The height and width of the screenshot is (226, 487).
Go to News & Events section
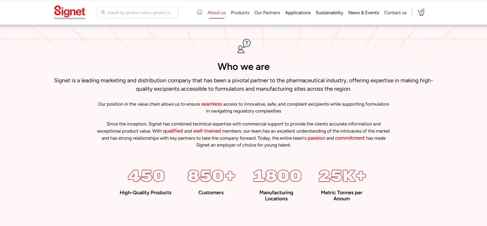point(363,12)
